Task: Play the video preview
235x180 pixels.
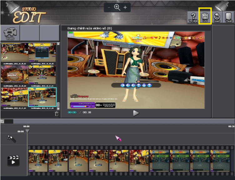Action: coord(136,113)
